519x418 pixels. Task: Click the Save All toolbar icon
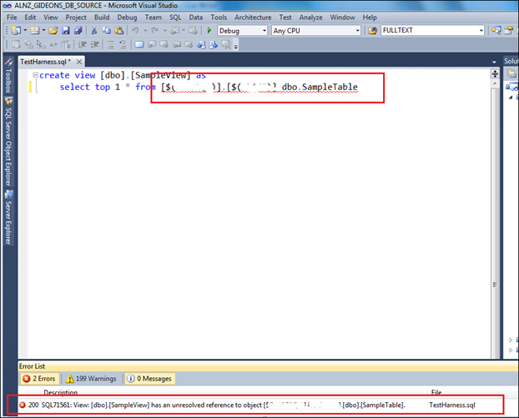pyautogui.click(x=78, y=31)
